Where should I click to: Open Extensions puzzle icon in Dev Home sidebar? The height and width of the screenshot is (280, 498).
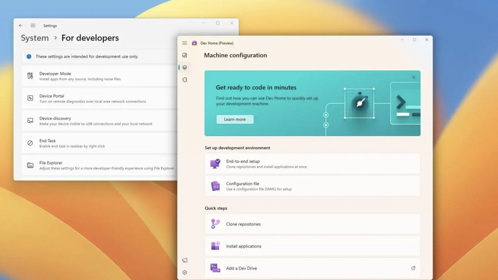[185, 80]
